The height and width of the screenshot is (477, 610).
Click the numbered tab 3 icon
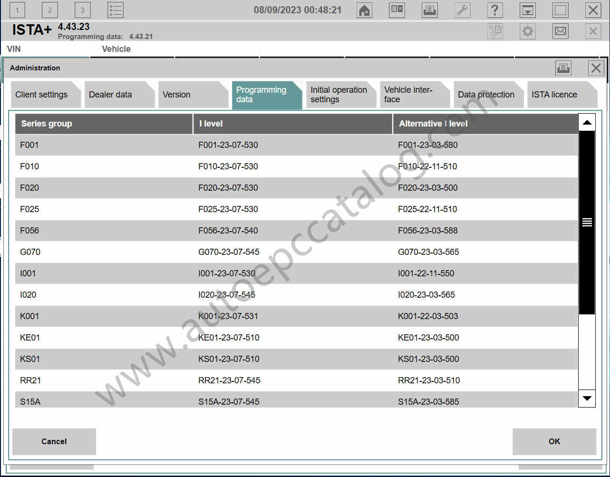[x=83, y=10]
